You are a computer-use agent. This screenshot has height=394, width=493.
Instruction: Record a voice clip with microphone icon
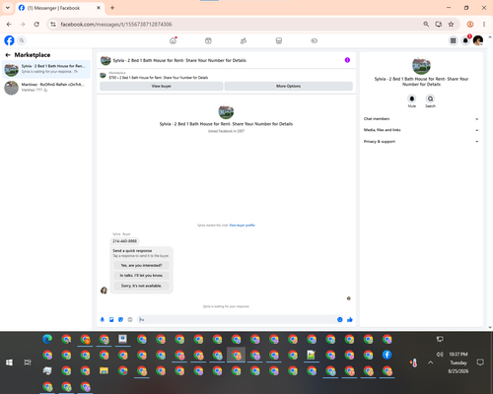tap(103, 319)
